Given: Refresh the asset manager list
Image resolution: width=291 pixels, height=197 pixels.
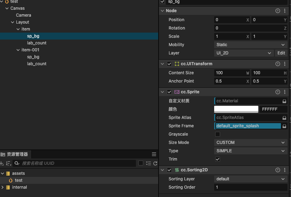Looking at the screenshot, I should click(155, 163).
